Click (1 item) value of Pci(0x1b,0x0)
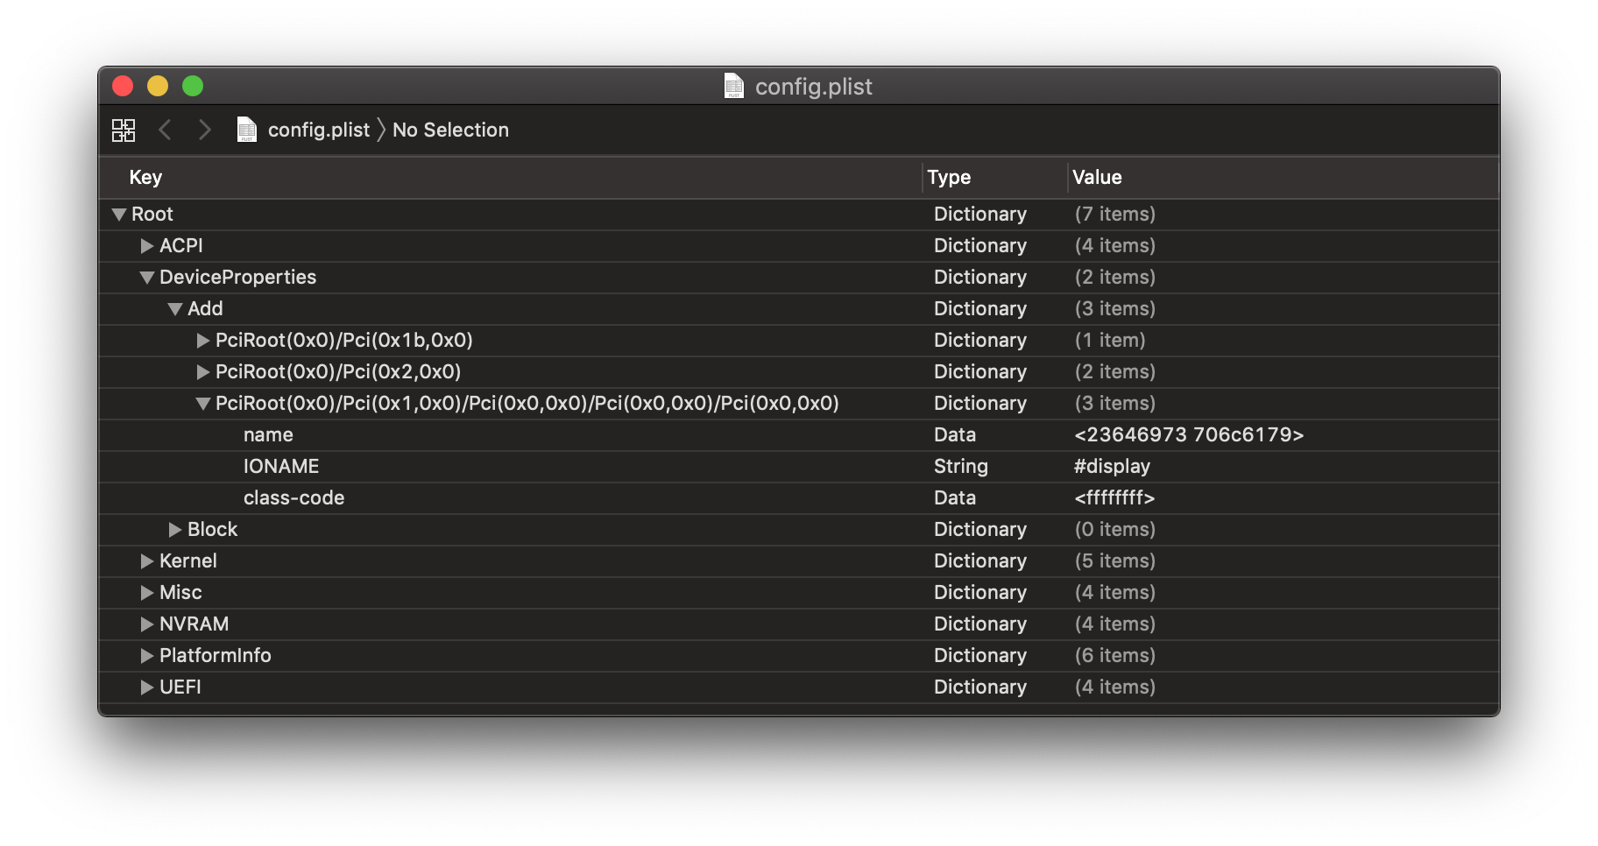1598x846 pixels. [1110, 341]
